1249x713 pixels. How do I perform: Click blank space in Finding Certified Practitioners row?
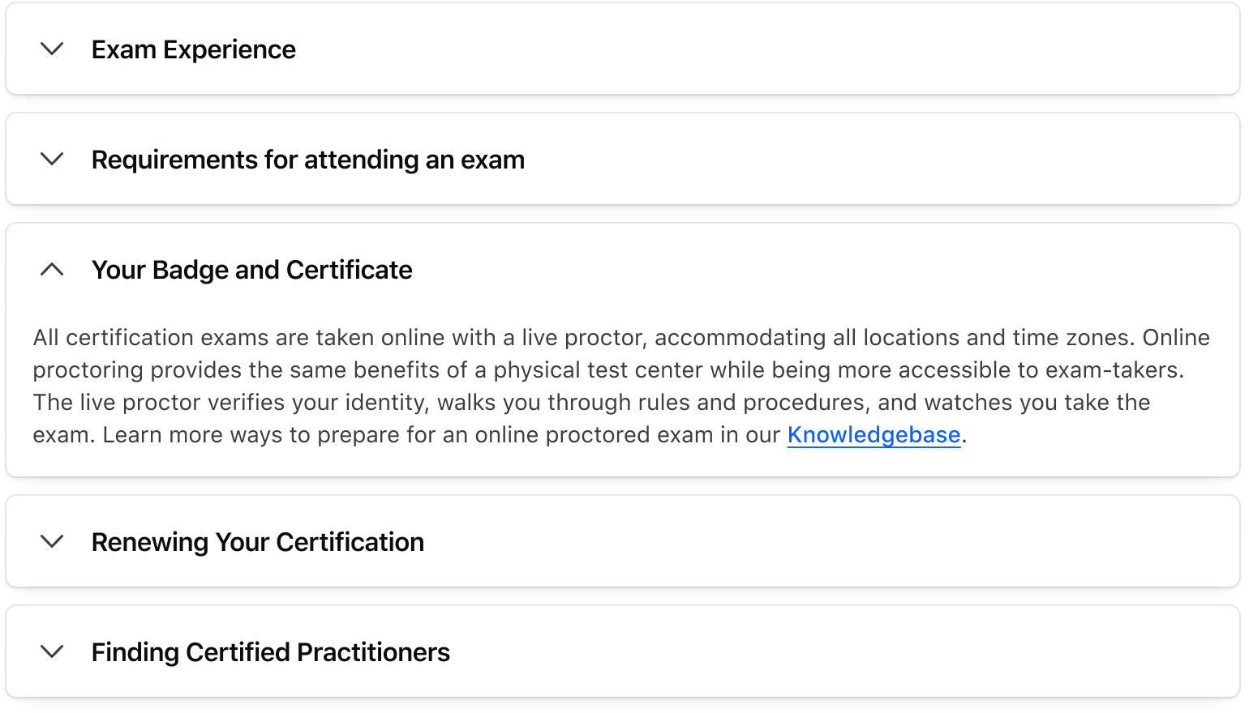point(811,652)
